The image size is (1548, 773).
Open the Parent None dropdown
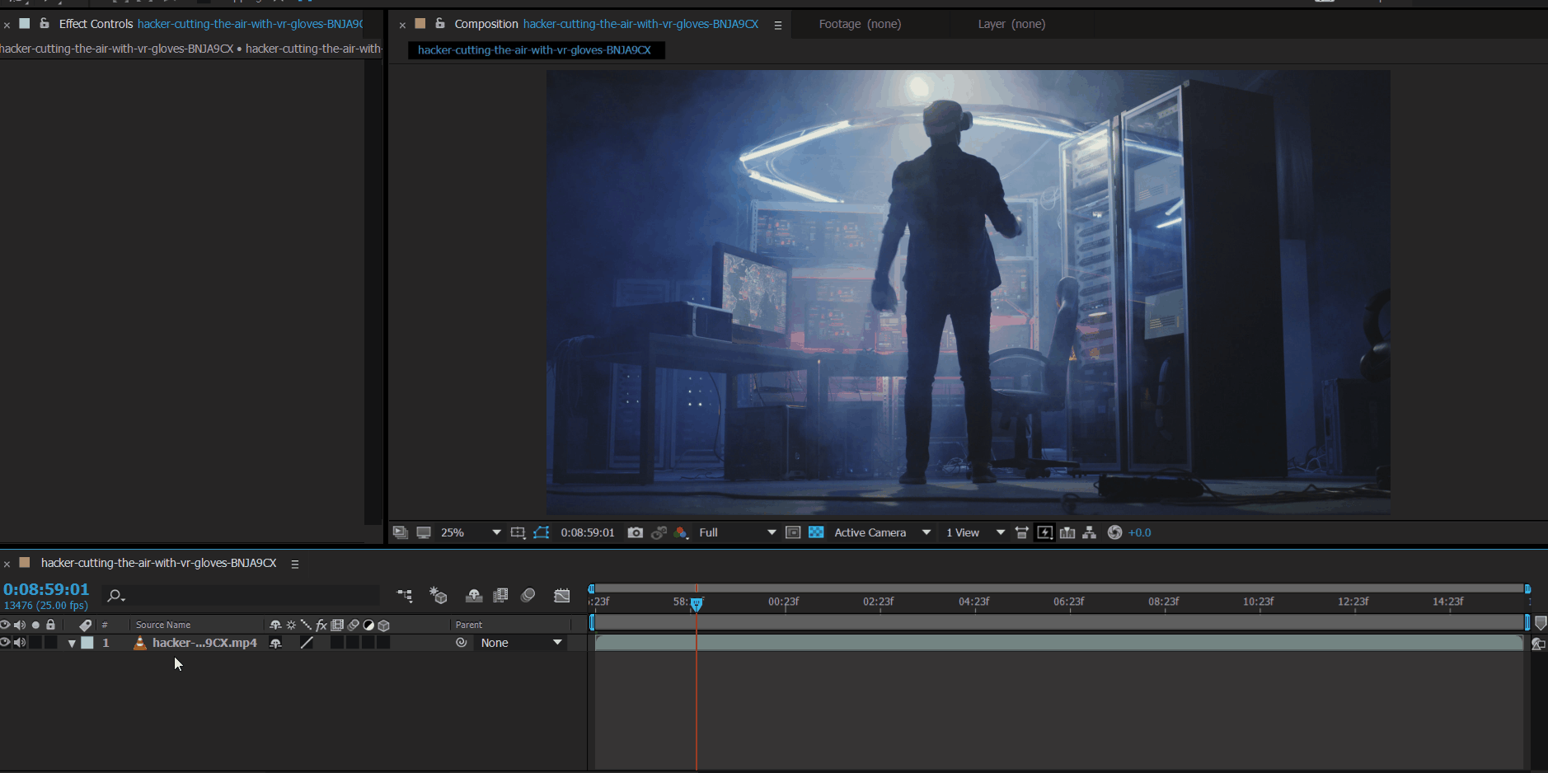(x=521, y=643)
